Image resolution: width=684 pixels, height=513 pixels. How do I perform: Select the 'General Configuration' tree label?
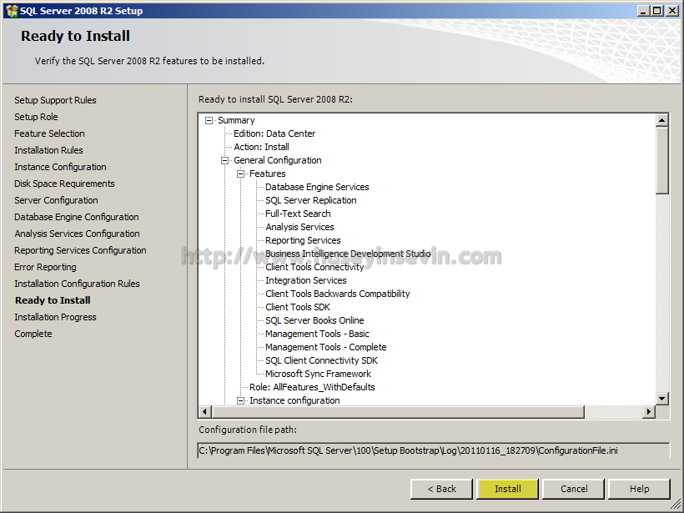tap(278, 160)
